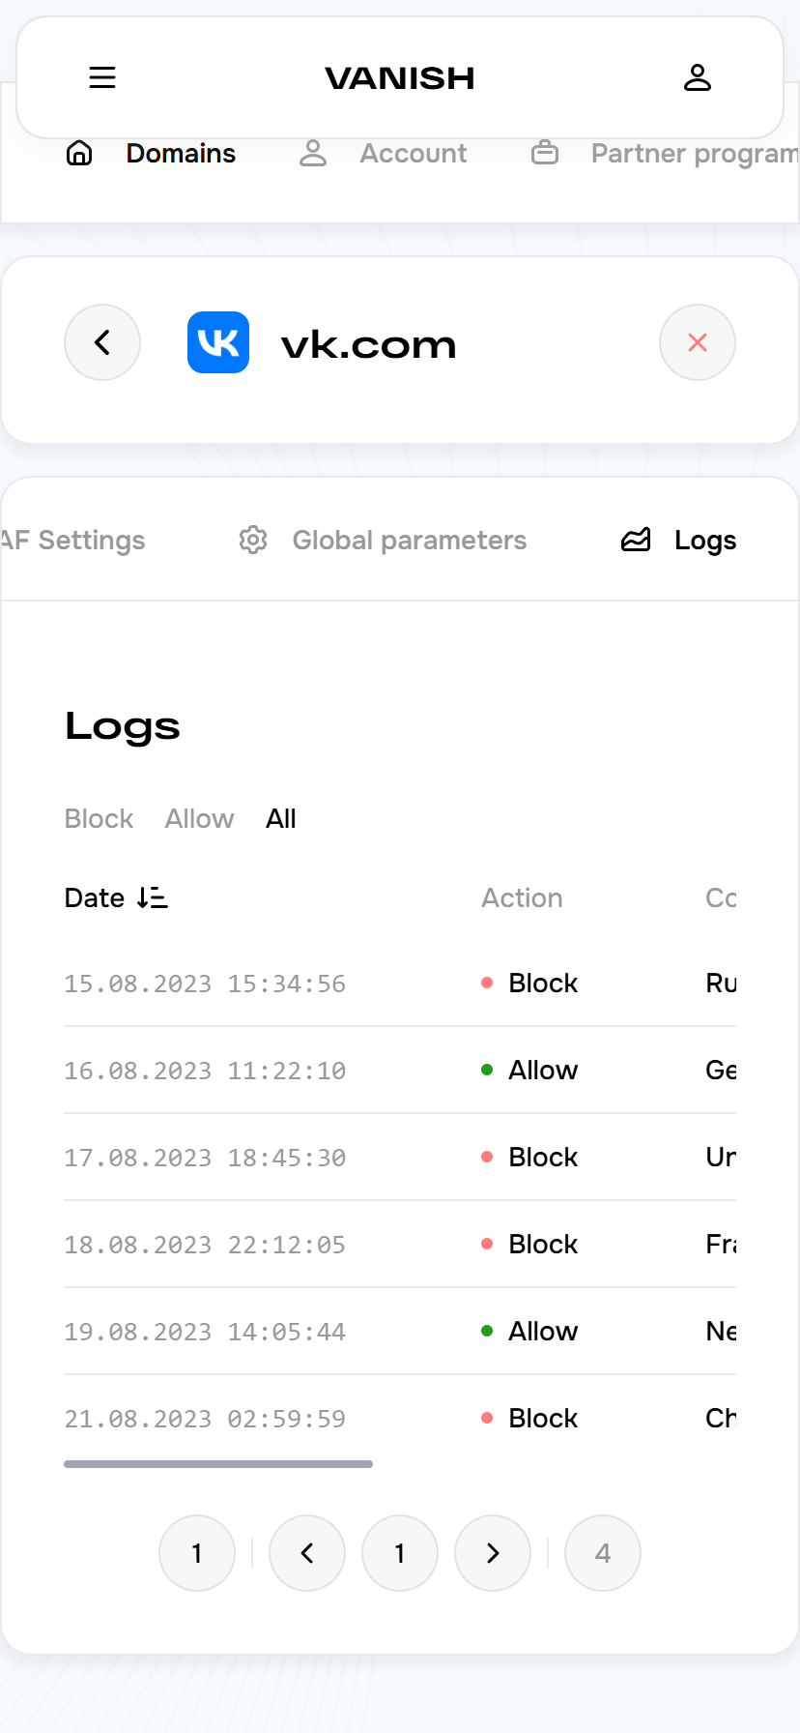Image resolution: width=800 pixels, height=1733 pixels.
Task: Go back with the left arrow button
Action: click(x=102, y=342)
